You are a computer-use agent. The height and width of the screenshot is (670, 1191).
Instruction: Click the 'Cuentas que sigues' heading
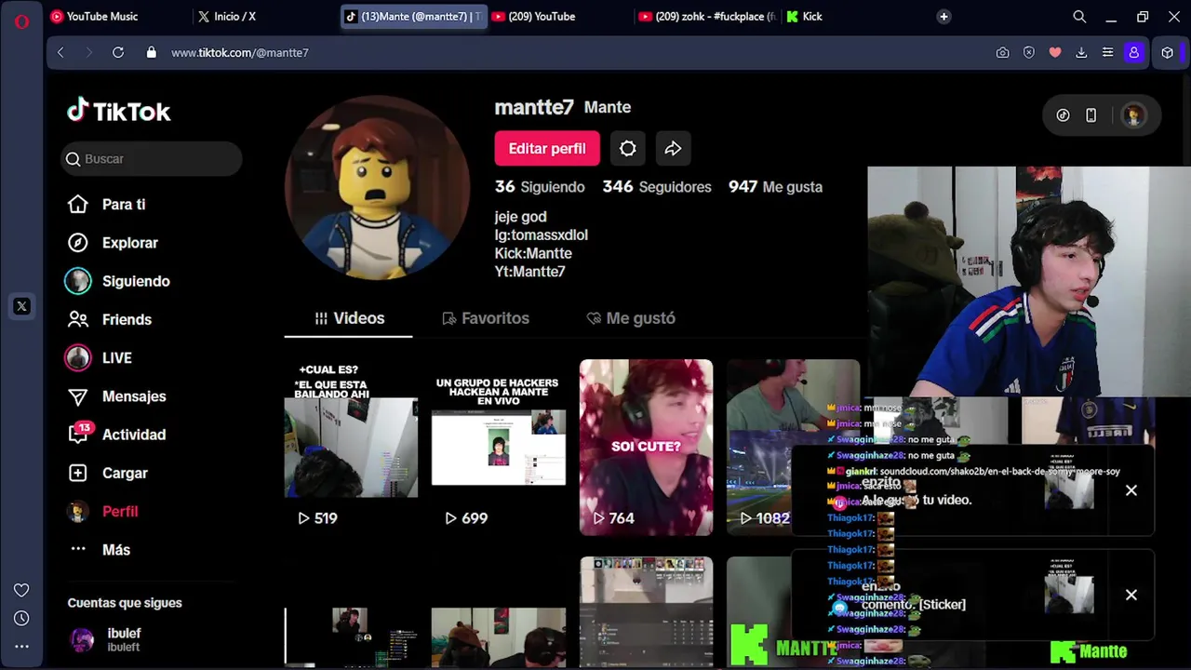click(125, 603)
